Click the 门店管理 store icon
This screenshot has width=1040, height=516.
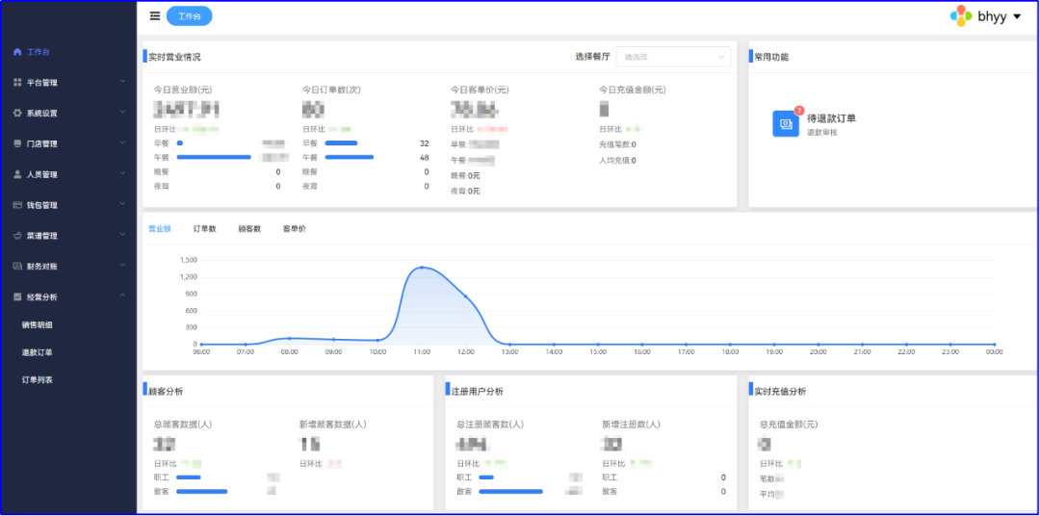pos(17,144)
